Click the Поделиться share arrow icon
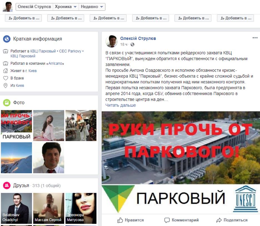The height and width of the screenshot is (226, 260). (219, 220)
